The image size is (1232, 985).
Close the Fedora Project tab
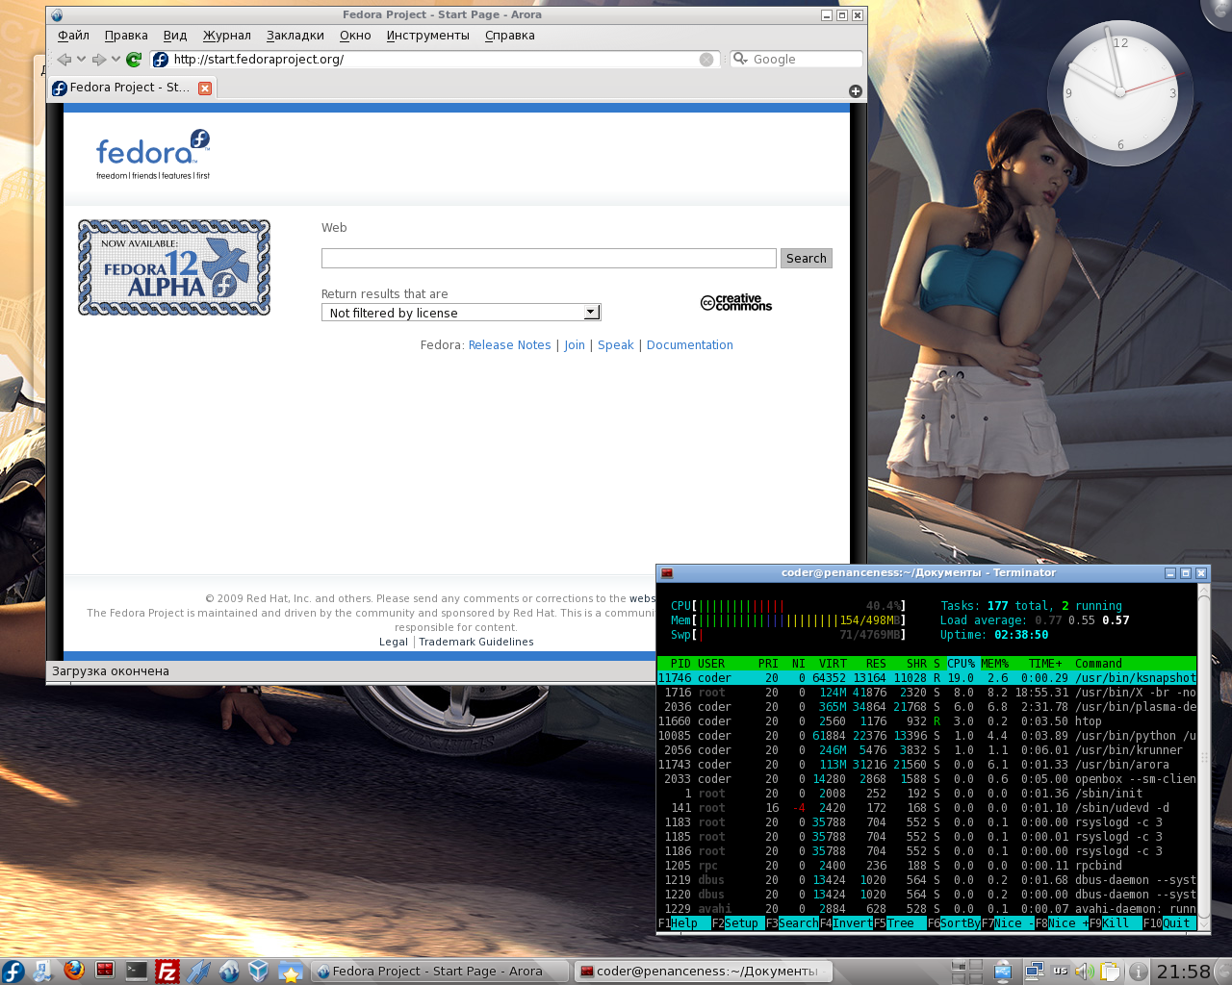[x=204, y=88]
